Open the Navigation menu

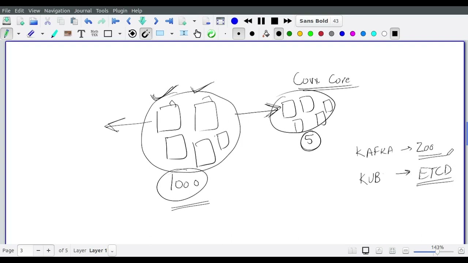57,11
